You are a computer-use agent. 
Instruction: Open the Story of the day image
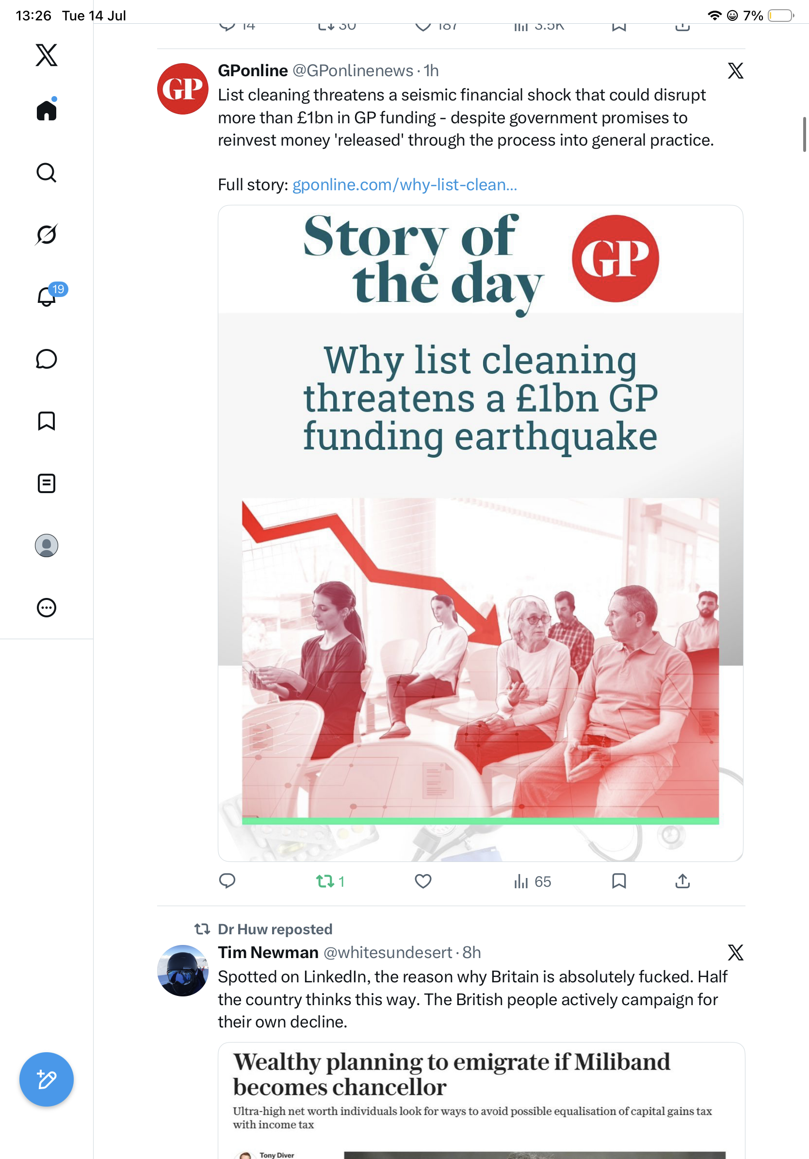[480, 533]
